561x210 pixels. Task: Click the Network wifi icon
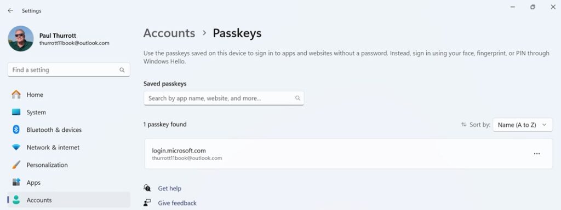[16, 147]
